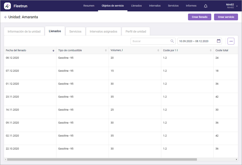Select the row dated 07.12.2020
242x165 pixels.
121,73
